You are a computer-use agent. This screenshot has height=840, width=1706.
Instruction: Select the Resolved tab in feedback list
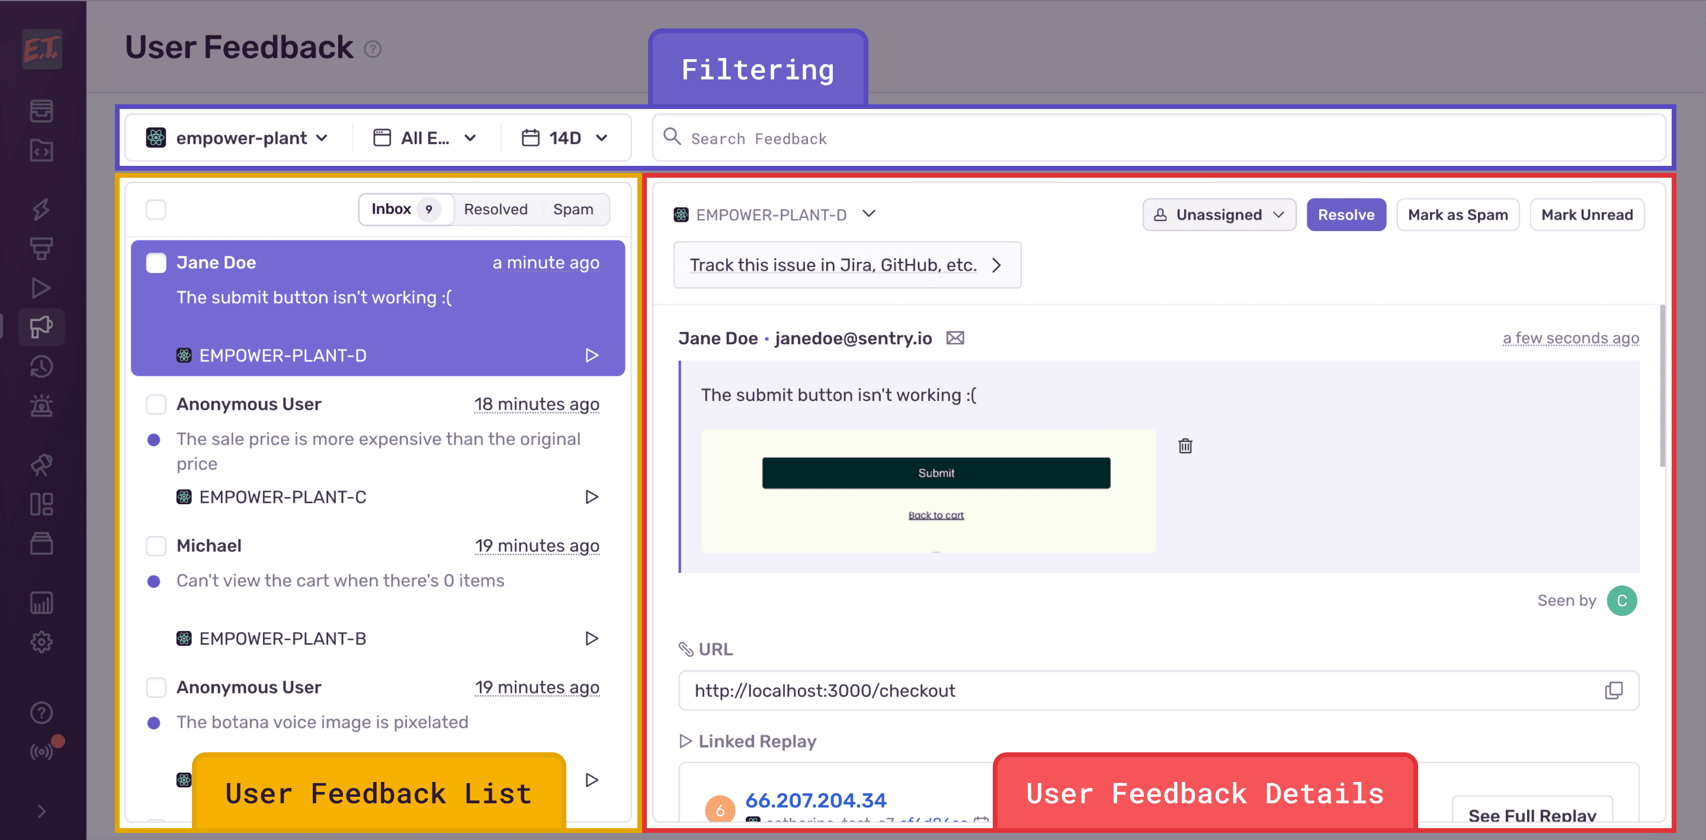coord(496,211)
